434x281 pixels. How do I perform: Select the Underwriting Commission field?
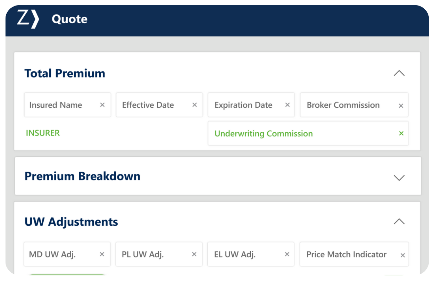coord(264,134)
